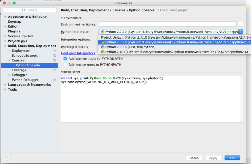Image resolution: width=252 pixels, height=164 pixels.
Task: Open Buildout Support settings
Action: tap(25, 56)
